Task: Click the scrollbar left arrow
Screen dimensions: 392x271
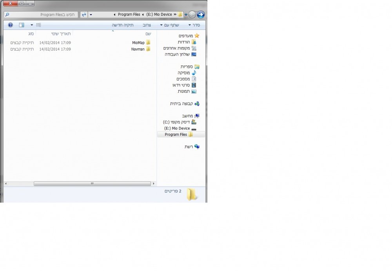Action: 6,183
